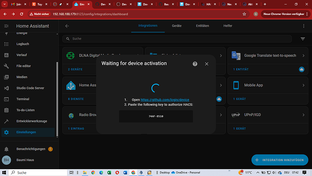
Task: Switch to the Geräte tab
Action: [177, 26]
